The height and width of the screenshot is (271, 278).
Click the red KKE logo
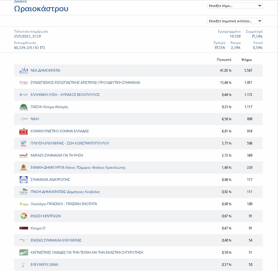(23, 131)
